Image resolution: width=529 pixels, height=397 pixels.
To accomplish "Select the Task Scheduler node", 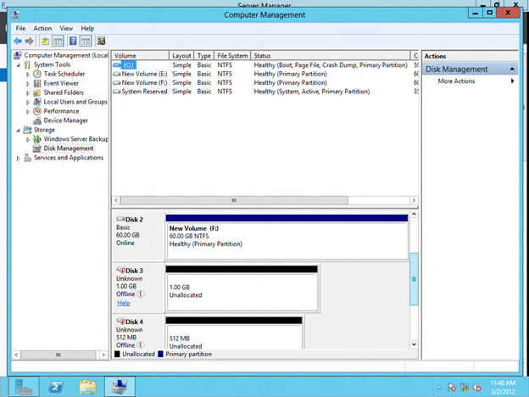I will point(64,74).
